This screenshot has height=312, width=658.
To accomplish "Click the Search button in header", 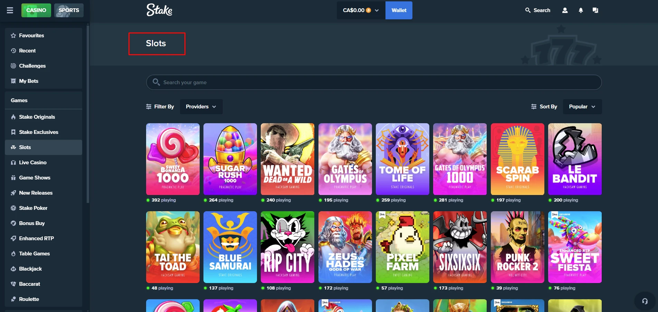I will click(x=538, y=10).
